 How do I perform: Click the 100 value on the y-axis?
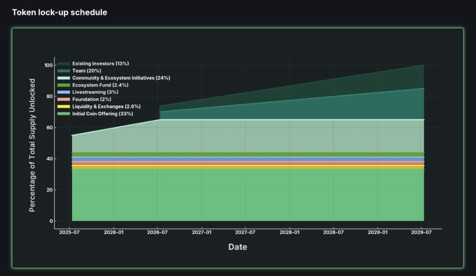(47, 66)
